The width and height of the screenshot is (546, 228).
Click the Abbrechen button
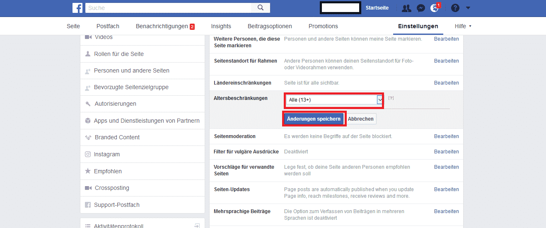361,119
